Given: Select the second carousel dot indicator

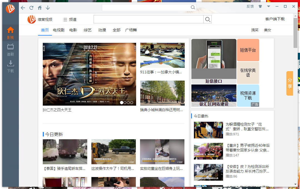Looking at the screenshot, I should click(x=125, y=103).
